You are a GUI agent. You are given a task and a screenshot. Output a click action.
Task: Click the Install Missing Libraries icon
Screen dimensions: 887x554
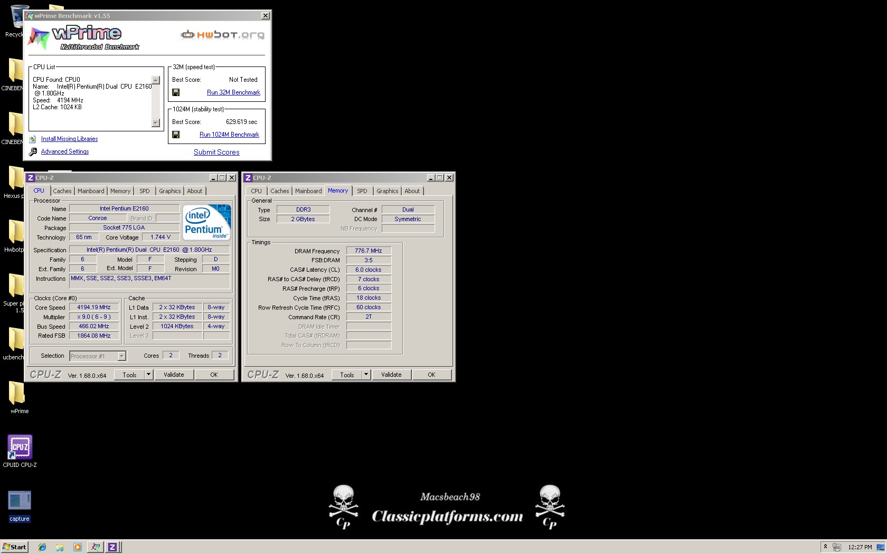33,139
